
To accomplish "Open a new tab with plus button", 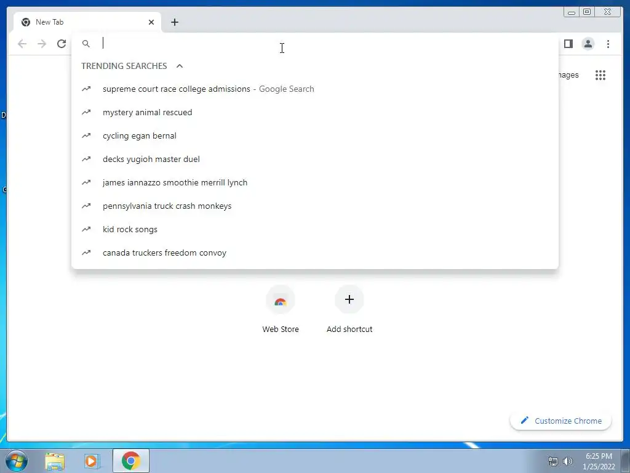I will point(174,22).
